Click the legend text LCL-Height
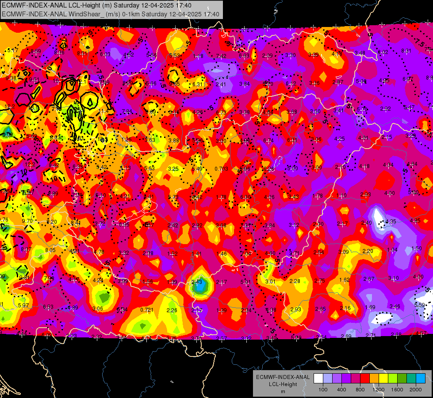The image size is (433, 398). coord(283,384)
